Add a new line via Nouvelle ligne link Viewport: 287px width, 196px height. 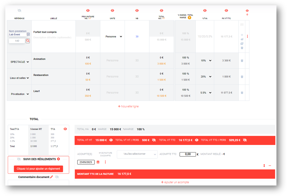point(128,106)
